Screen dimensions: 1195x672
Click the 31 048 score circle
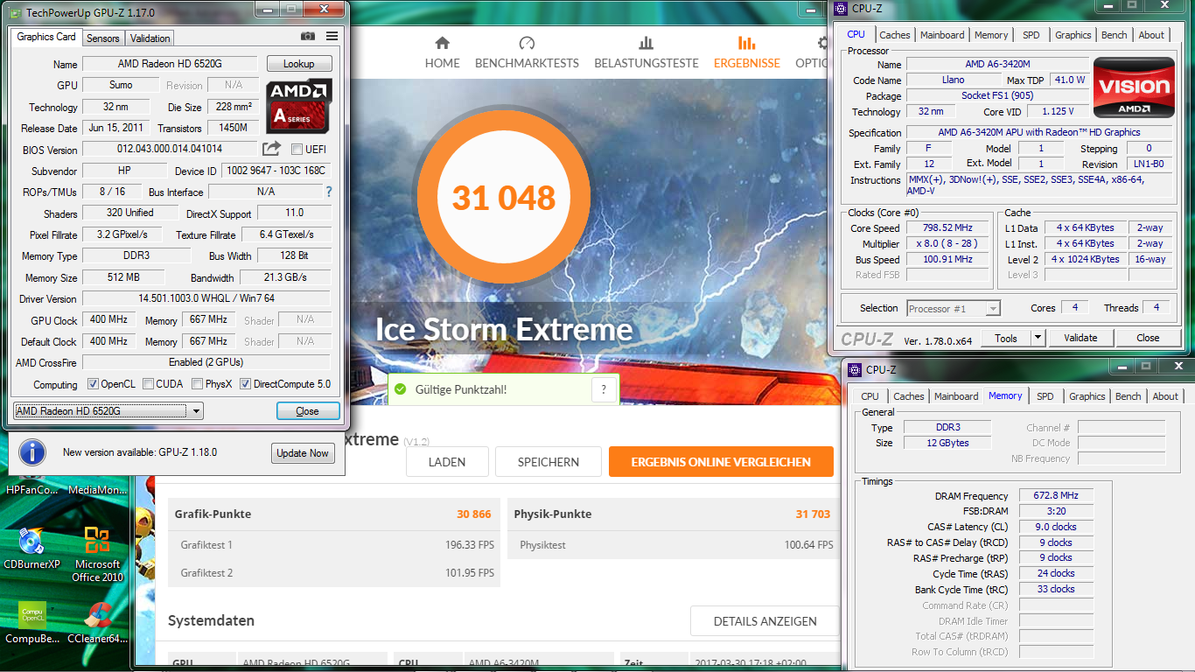pos(503,198)
